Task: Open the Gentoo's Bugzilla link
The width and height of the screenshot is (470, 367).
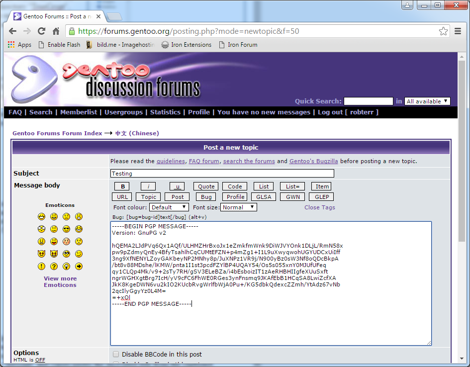Action: pyautogui.click(x=313, y=161)
